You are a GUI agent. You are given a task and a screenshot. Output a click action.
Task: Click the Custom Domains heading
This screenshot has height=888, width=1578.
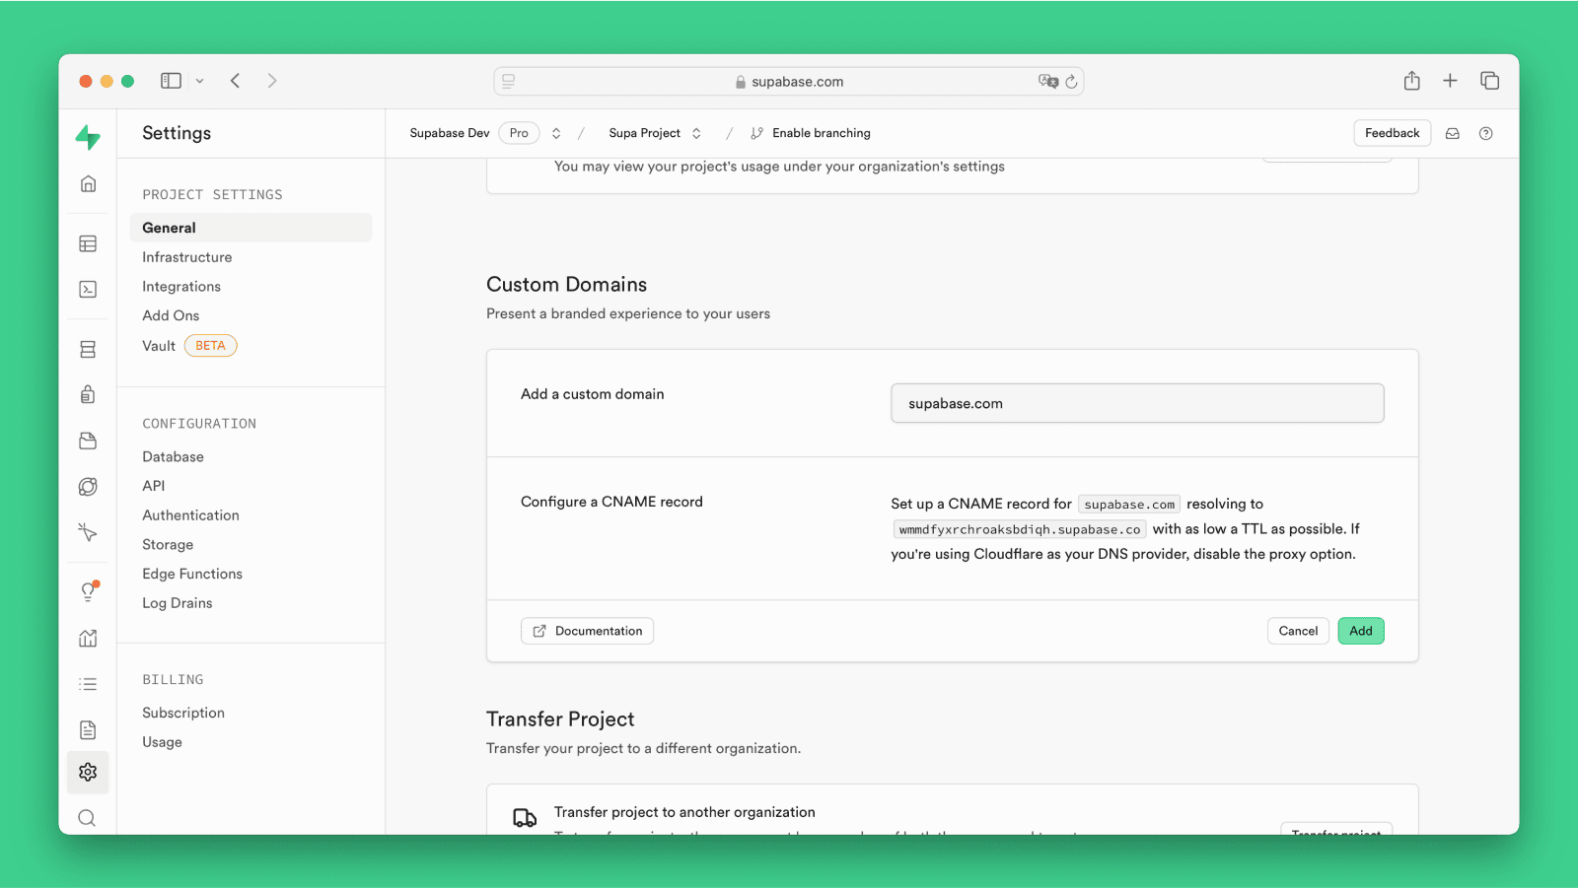point(566,285)
